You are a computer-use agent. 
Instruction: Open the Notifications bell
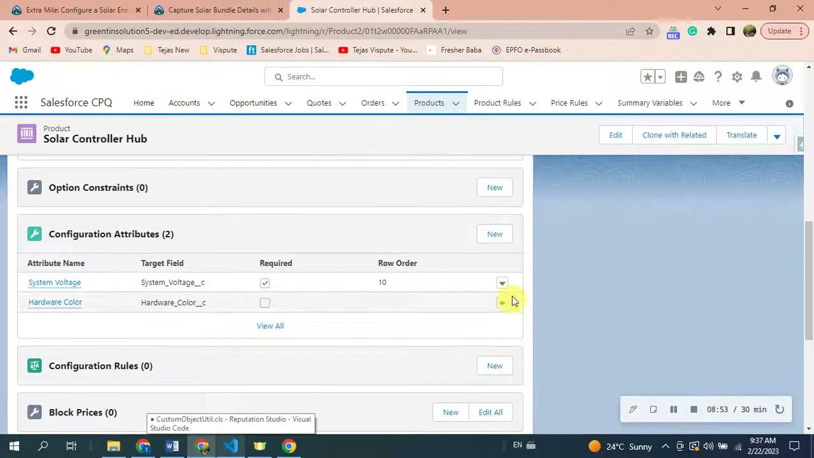tap(756, 77)
